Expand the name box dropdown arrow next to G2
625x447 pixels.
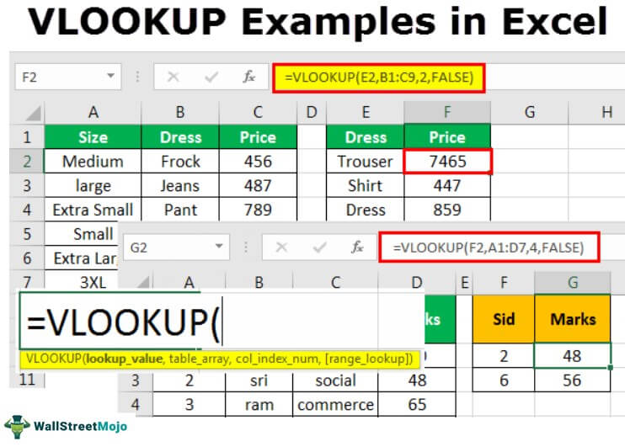[x=219, y=246]
